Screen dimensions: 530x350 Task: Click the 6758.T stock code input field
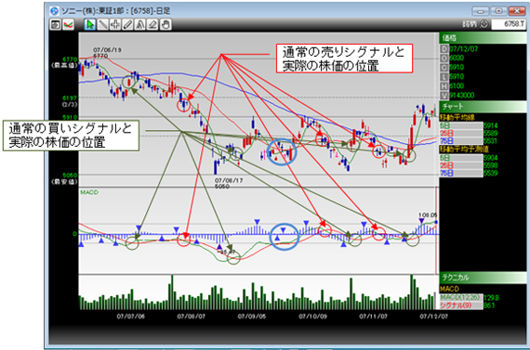click(508, 24)
